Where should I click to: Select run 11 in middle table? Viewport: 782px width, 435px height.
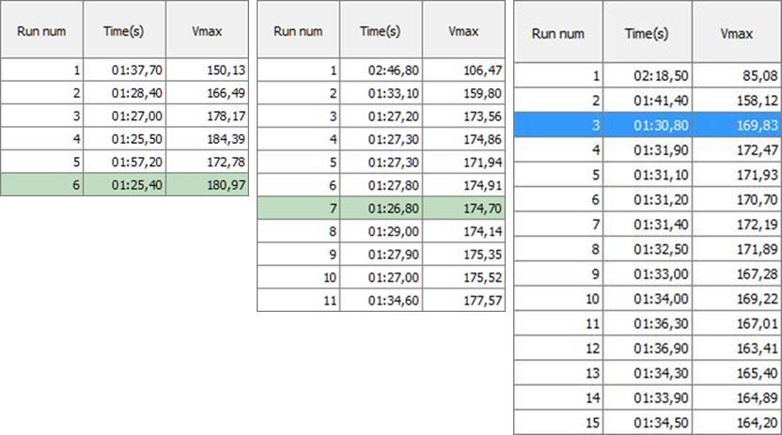tap(299, 300)
